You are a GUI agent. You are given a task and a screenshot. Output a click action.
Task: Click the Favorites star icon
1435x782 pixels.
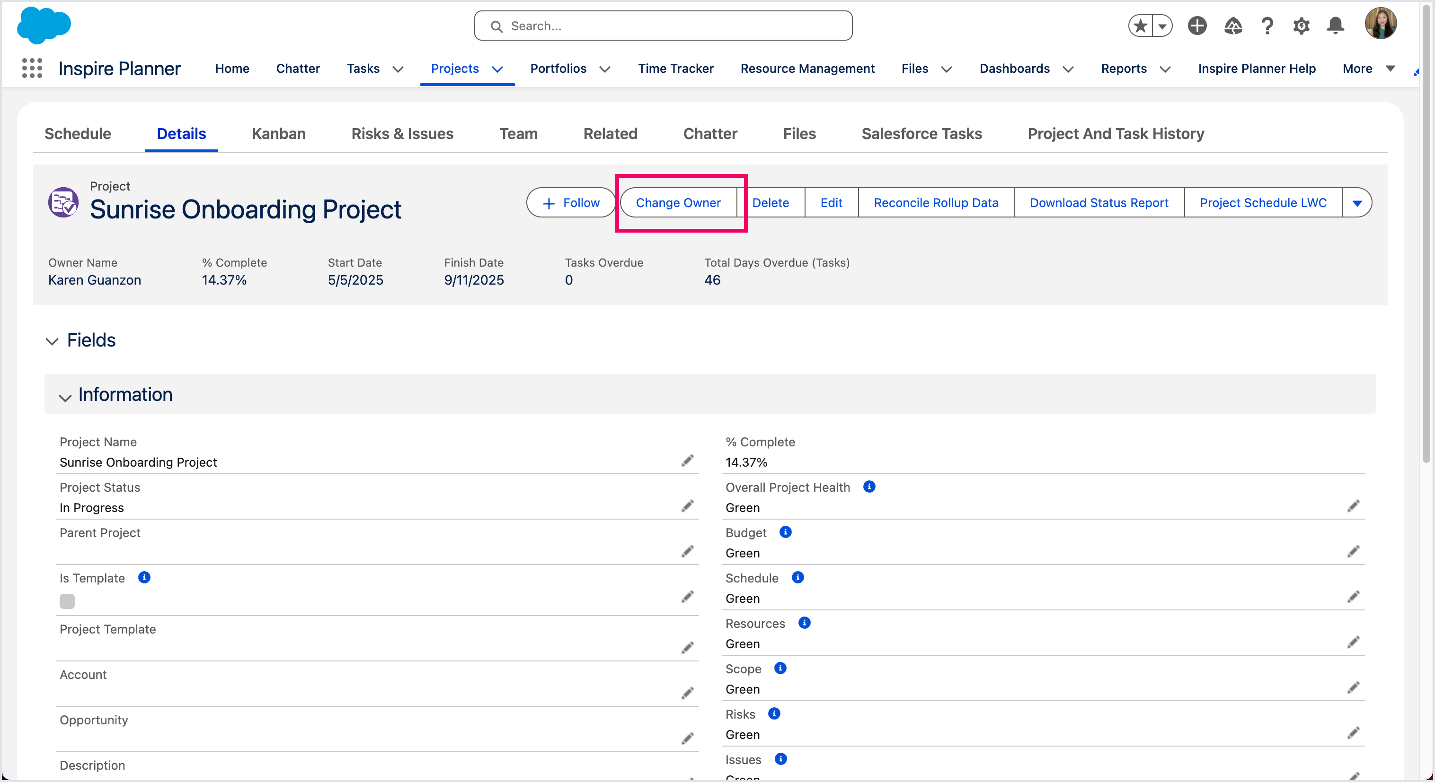pyautogui.click(x=1140, y=26)
